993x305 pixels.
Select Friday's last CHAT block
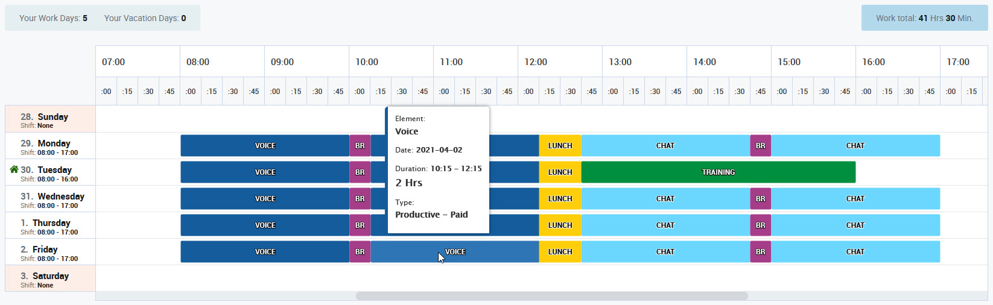(855, 252)
